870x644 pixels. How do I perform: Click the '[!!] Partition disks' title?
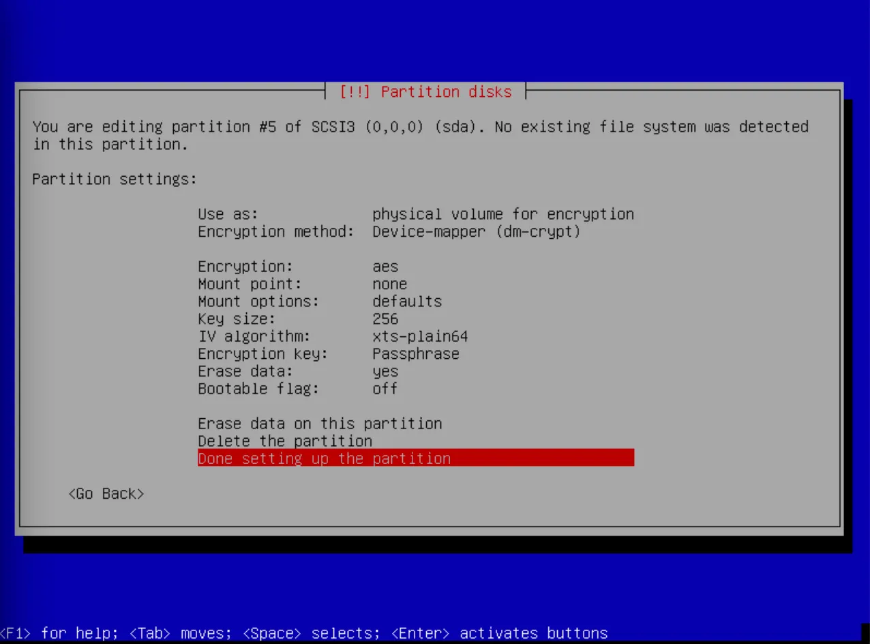point(425,92)
